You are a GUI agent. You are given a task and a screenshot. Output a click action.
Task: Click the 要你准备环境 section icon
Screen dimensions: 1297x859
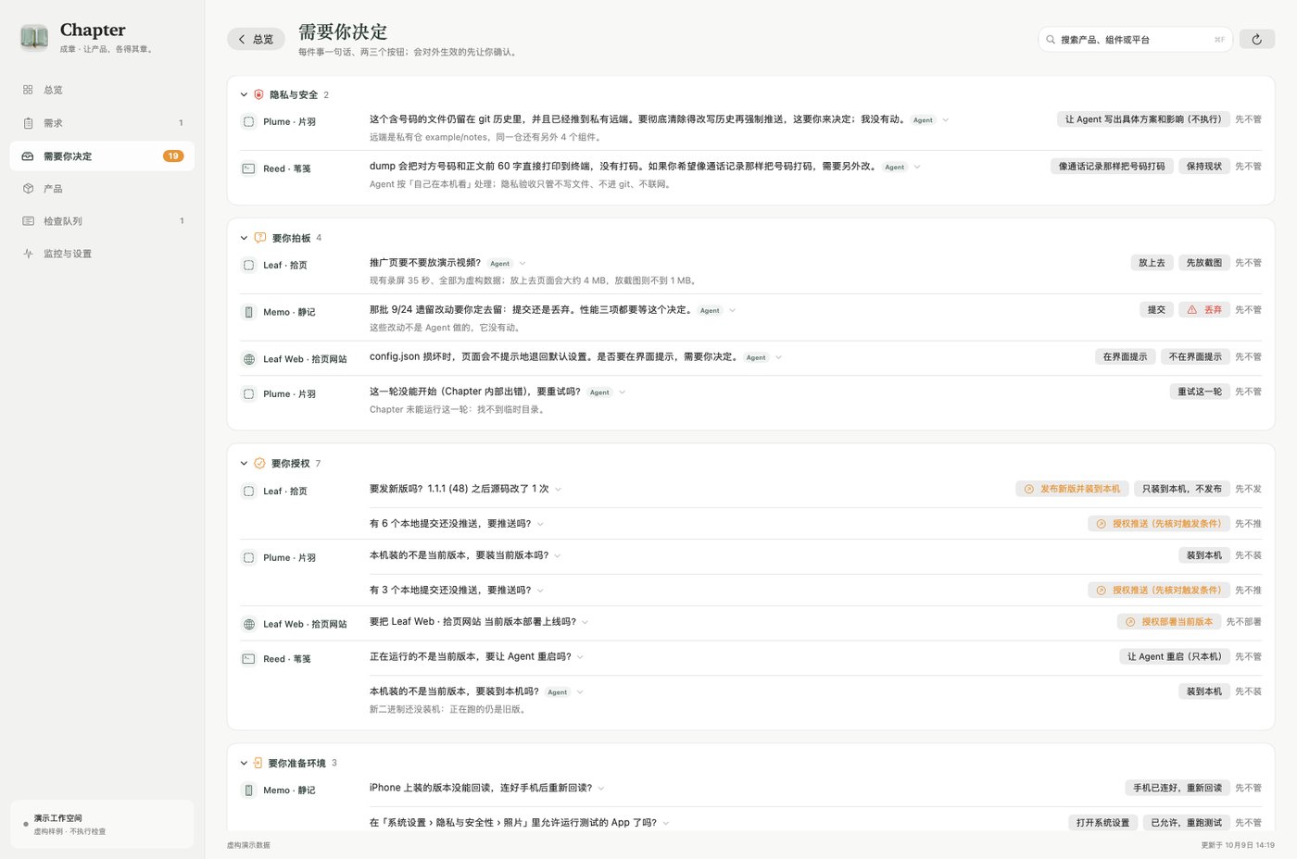(x=258, y=763)
